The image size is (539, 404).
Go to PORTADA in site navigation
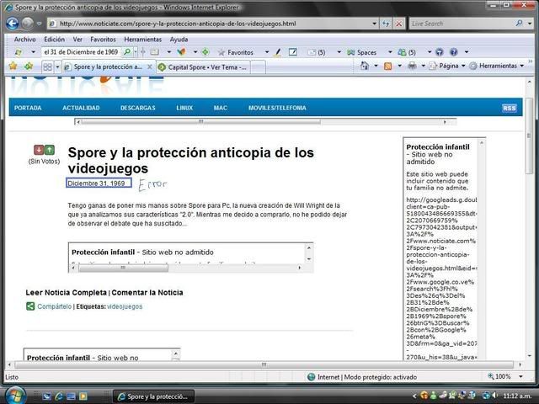28,108
